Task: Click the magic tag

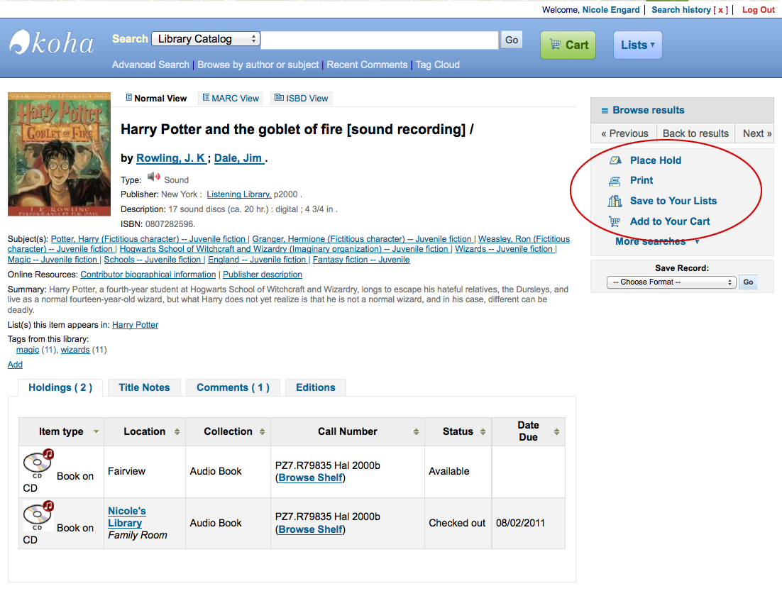Action: tap(28, 350)
